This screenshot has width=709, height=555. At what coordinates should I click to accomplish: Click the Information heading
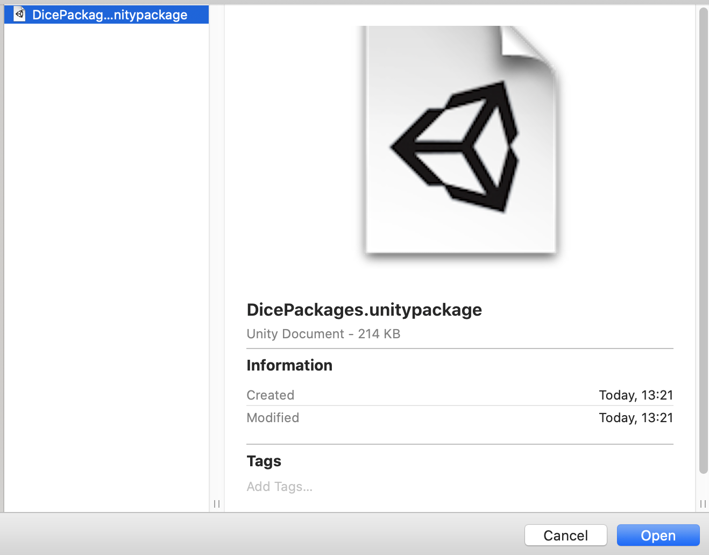pyautogui.click(x=289, y=365)
